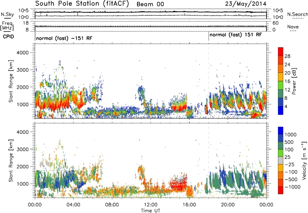Viewport: 308px width, 213px height.
Task: Pick the orange 20–24 dB power segment
Action: tap(281, 69)
